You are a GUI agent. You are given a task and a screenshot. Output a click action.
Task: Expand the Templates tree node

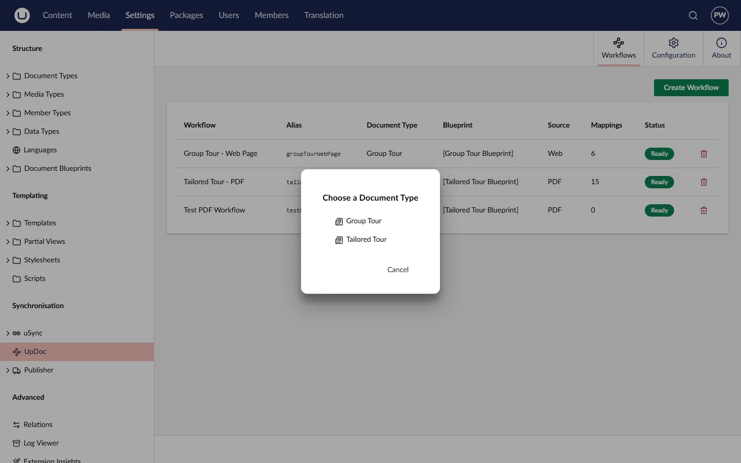[x=8, y=223]
